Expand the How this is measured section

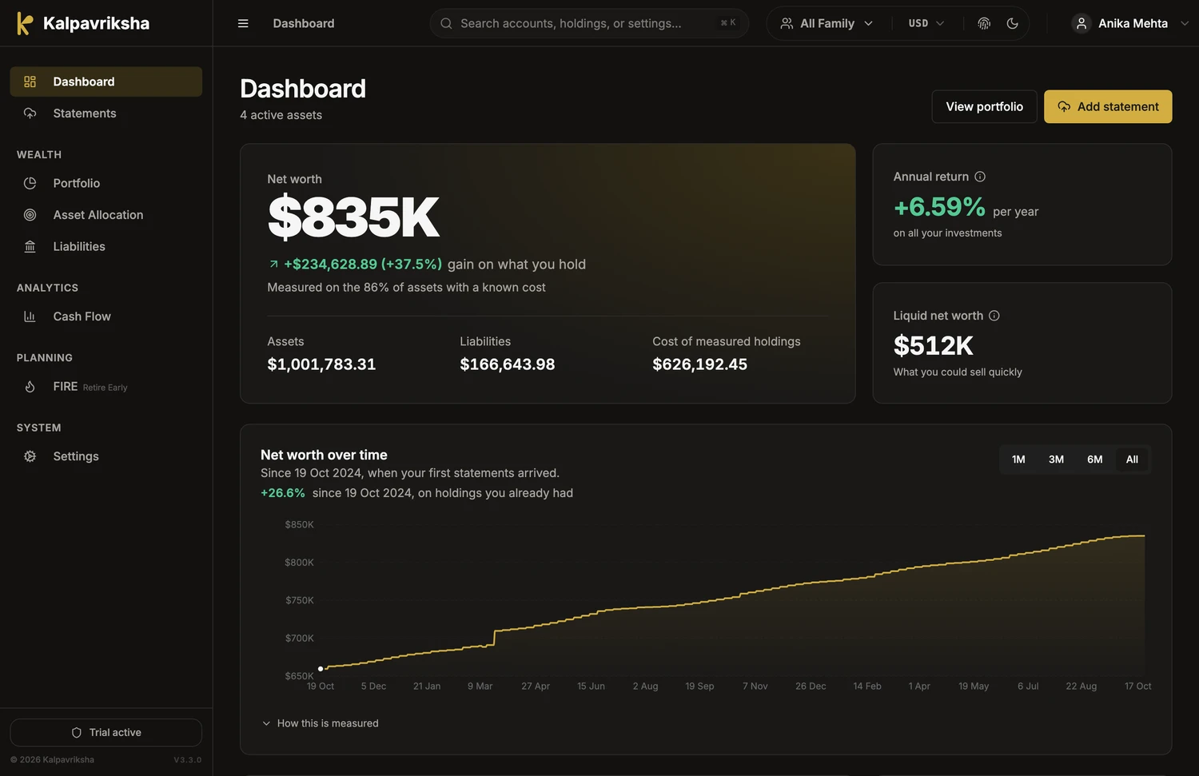(321, 723)
